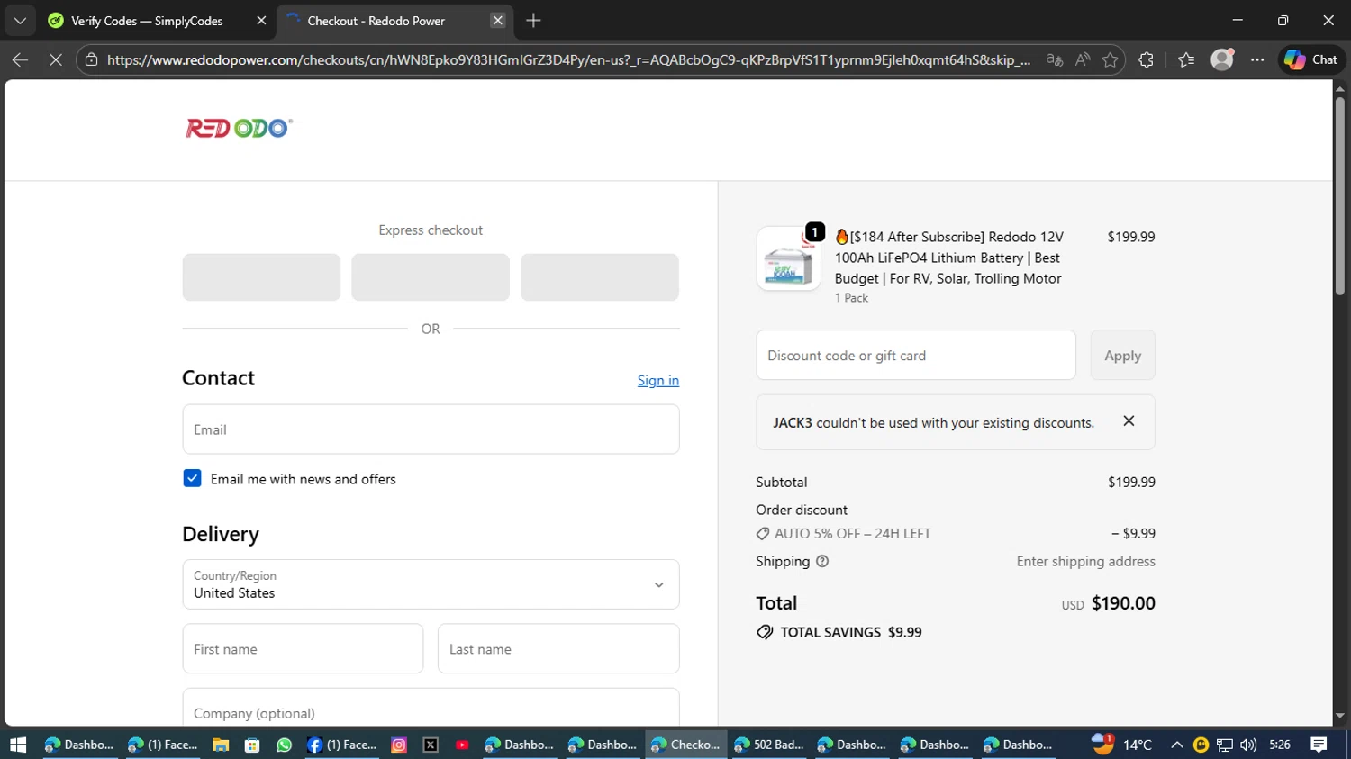Focus the Company (optional) field
1351x759 pixels.
pos(431,709)
